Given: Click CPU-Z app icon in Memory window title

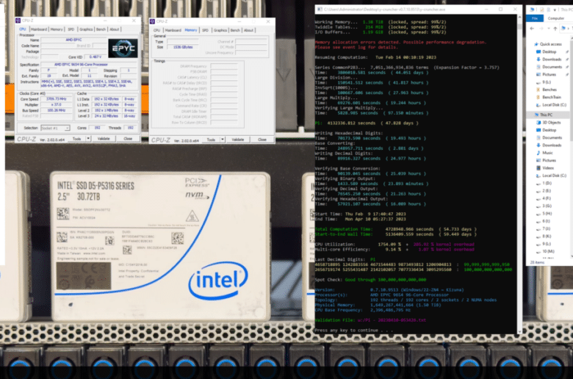Looking at the screenshot, I should click(x=152, y=21).
